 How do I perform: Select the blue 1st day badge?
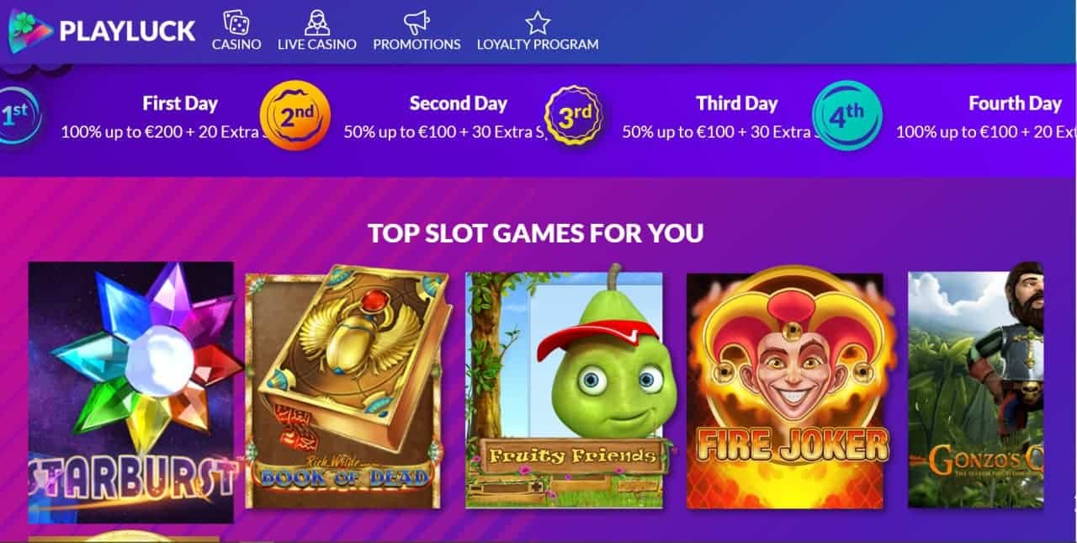click(x=15, y=114)
